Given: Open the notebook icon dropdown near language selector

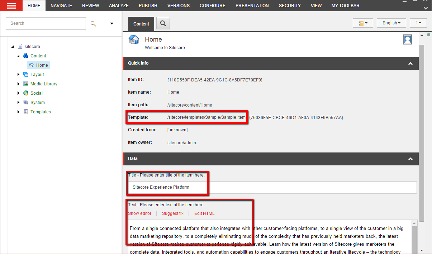Looking at the screenshot, I should point(363,23).
